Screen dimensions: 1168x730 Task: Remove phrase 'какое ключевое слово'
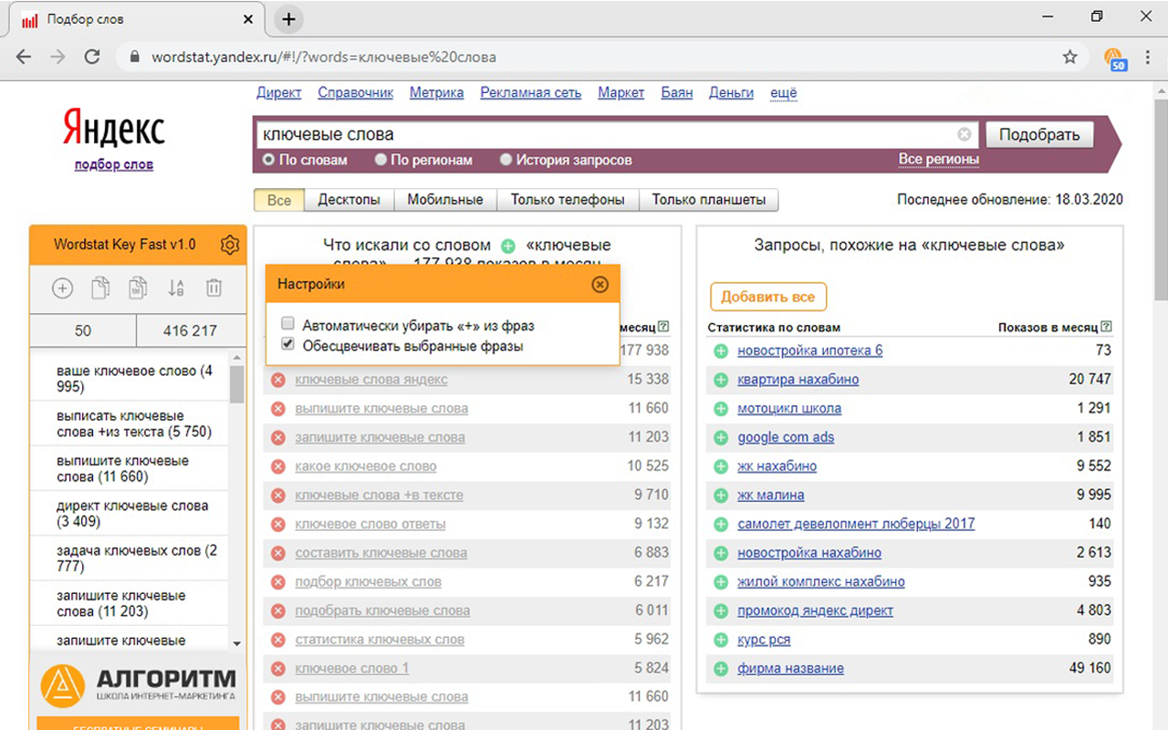(278, 466)
